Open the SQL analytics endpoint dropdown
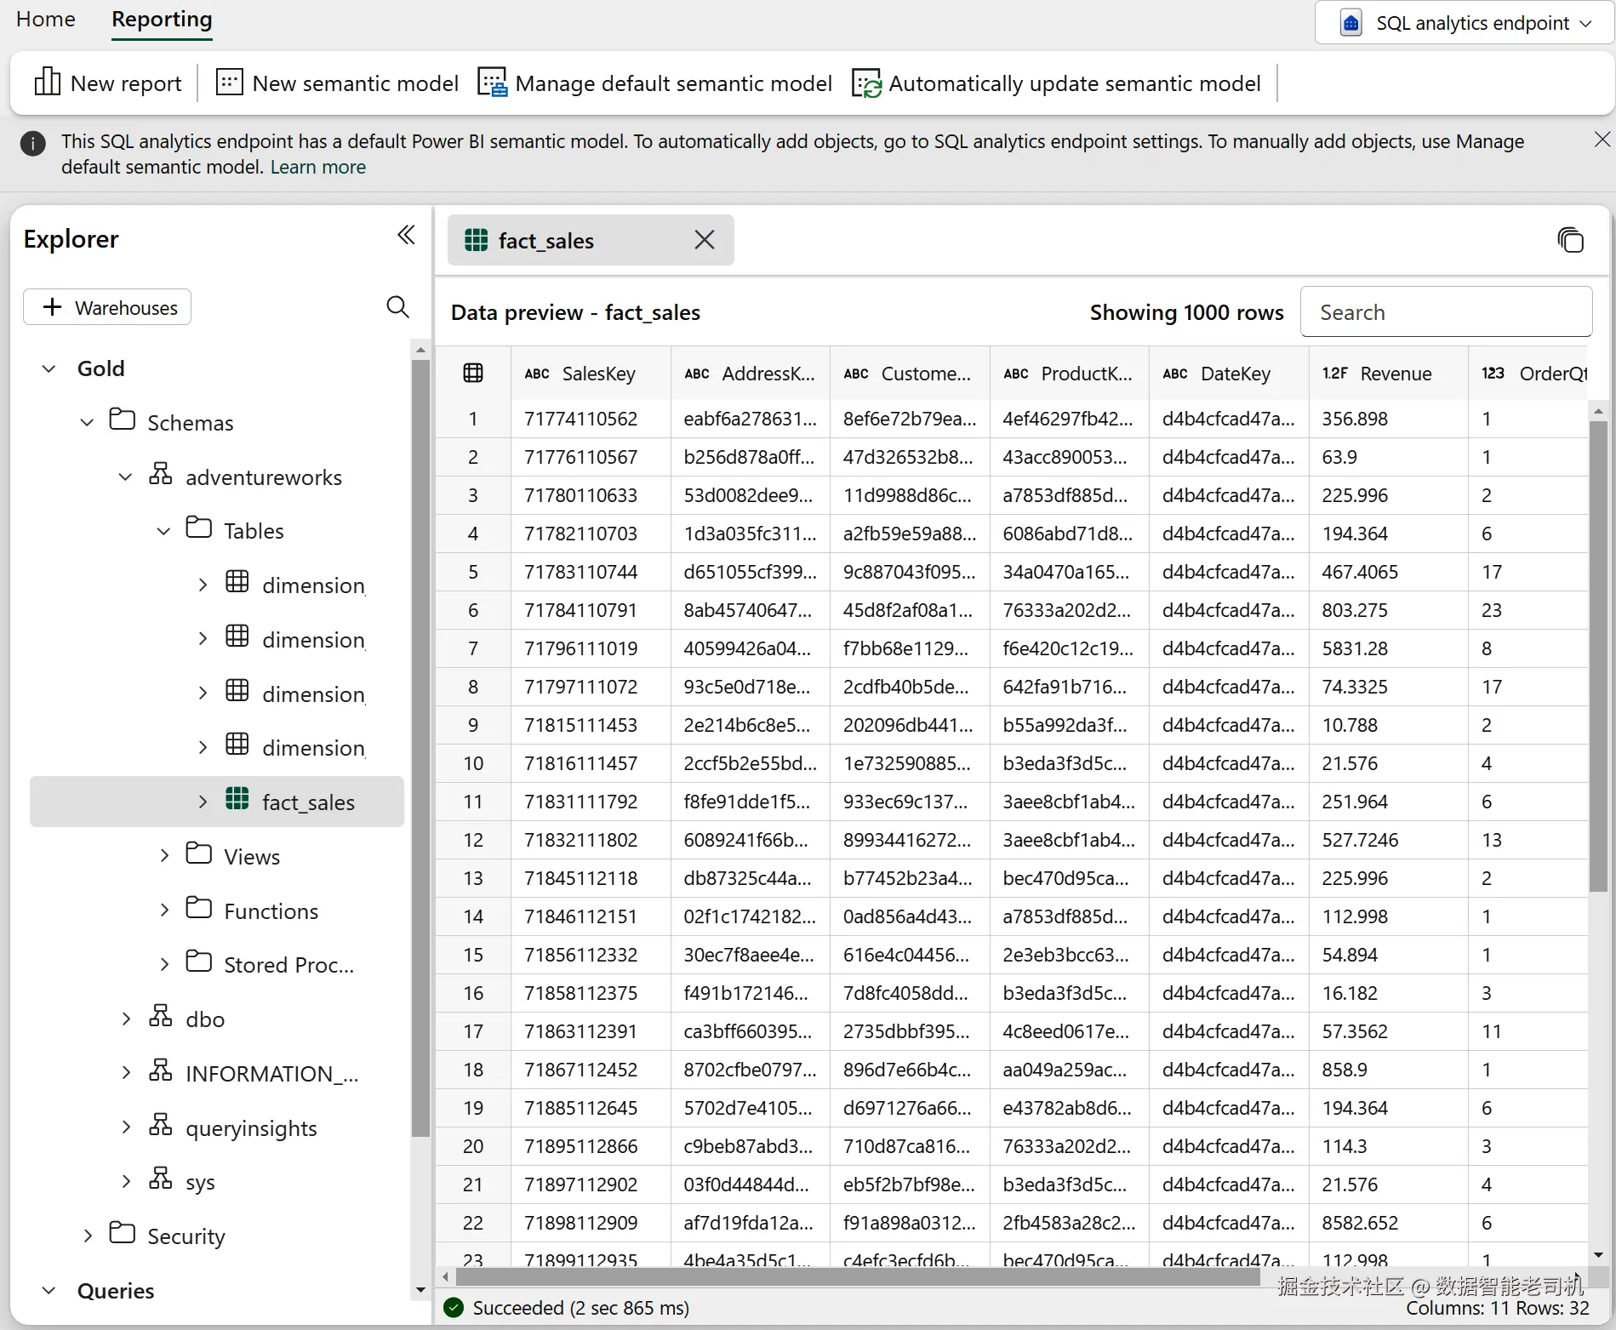1616x1330 pixels. click(x=1465, y=23)
